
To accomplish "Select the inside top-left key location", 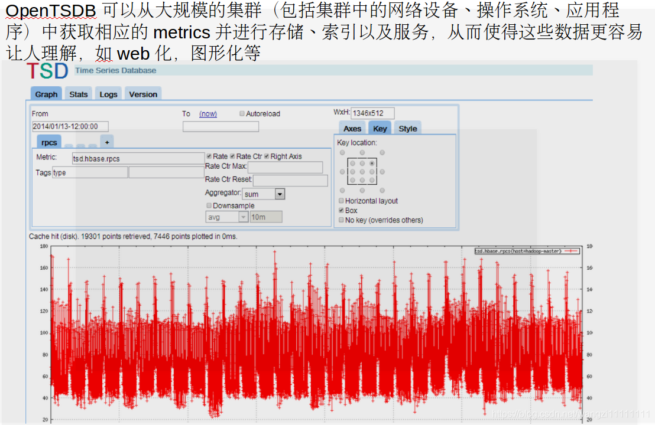I will 352,163.
